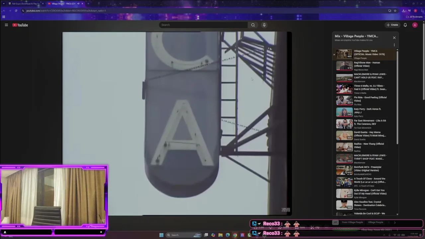Screen dimensions: 425x239
Task: Play Rag'n'Bone Man - Human from playlist
Action: pos(365,66)
